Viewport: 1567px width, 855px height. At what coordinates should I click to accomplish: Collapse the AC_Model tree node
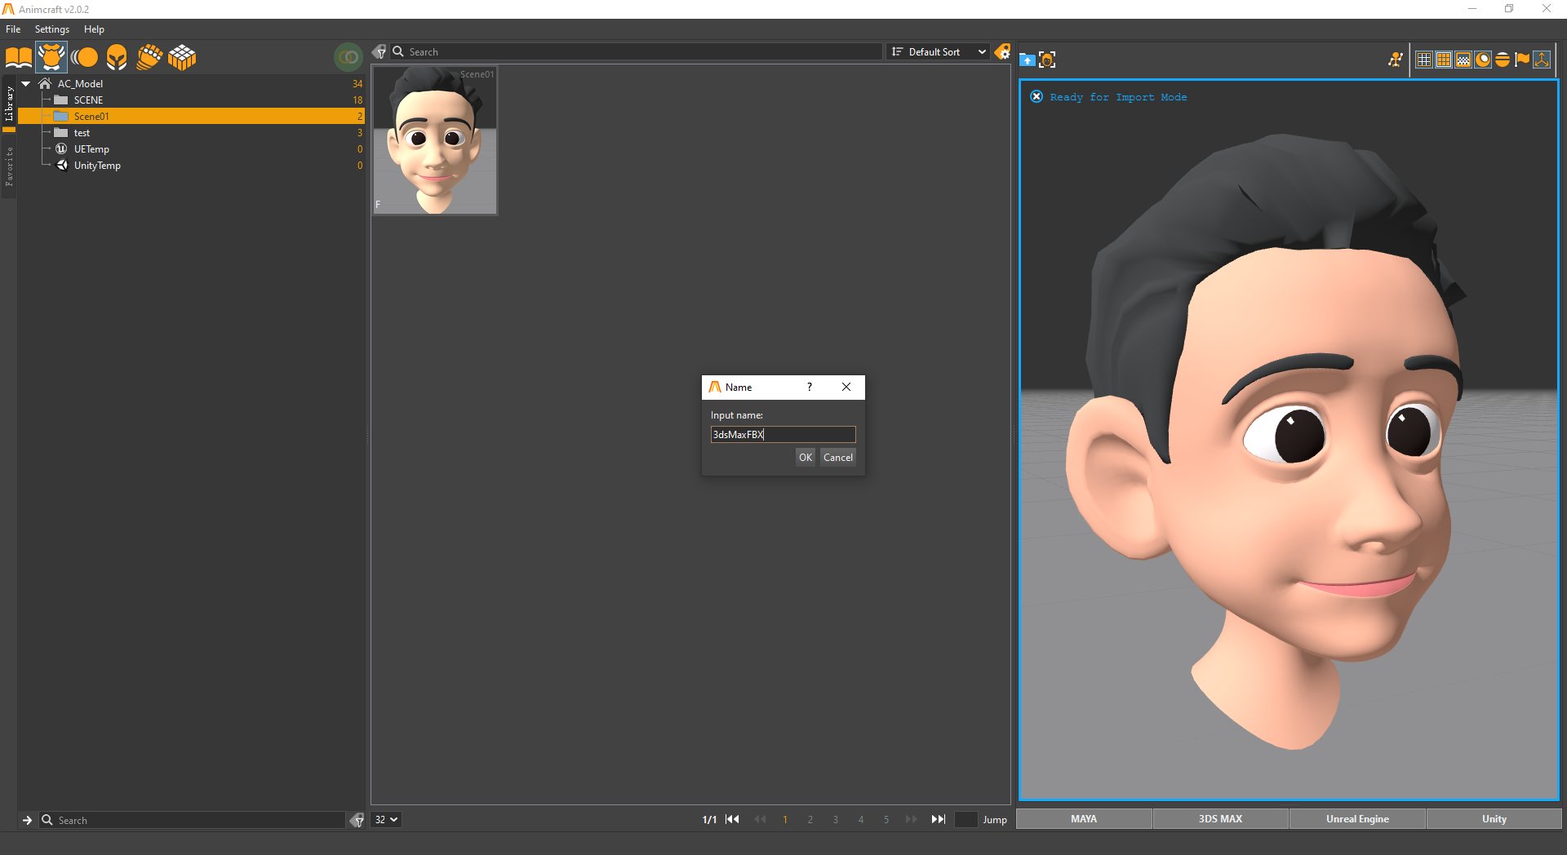[x=26, y=84]
